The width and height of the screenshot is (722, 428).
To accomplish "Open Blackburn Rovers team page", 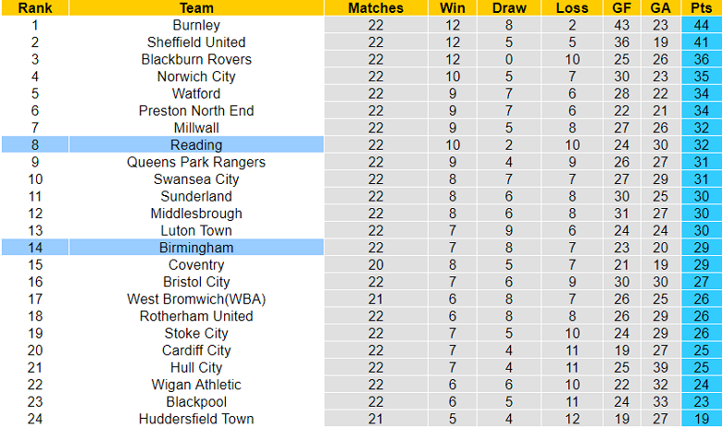I will [x=196, y=59].
